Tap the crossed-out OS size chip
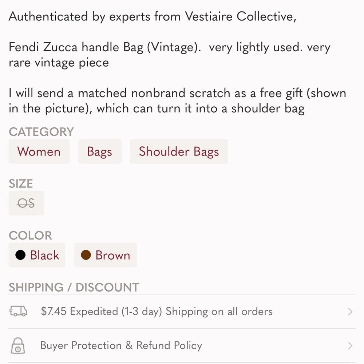 click(x=26, y=203)
